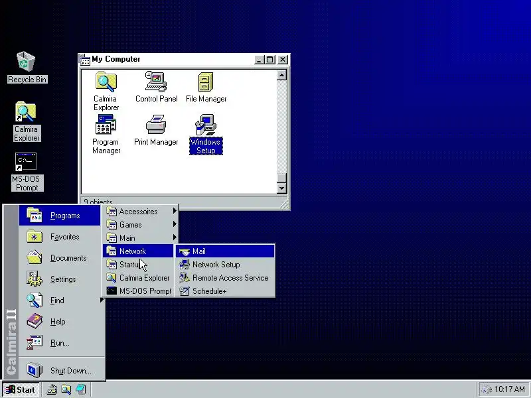
Task: Close the My Computer window
Action: point(283,60)
